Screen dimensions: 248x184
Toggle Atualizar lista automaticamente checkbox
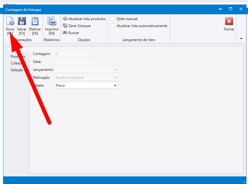coord(113,26)
